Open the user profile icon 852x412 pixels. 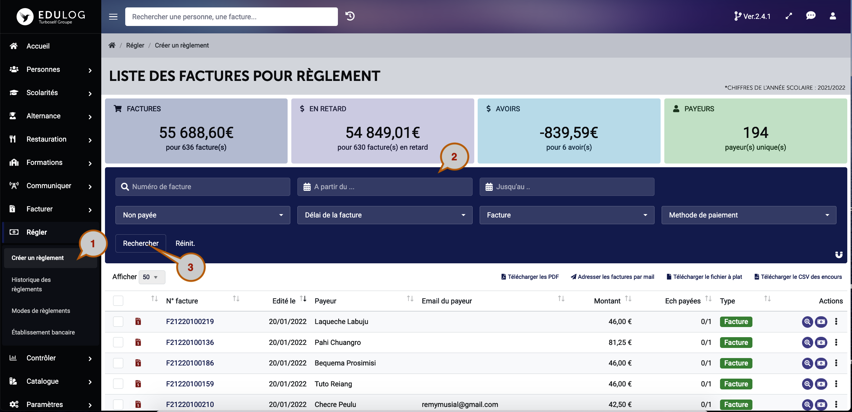pyautogui.click(x=833, y=16)
